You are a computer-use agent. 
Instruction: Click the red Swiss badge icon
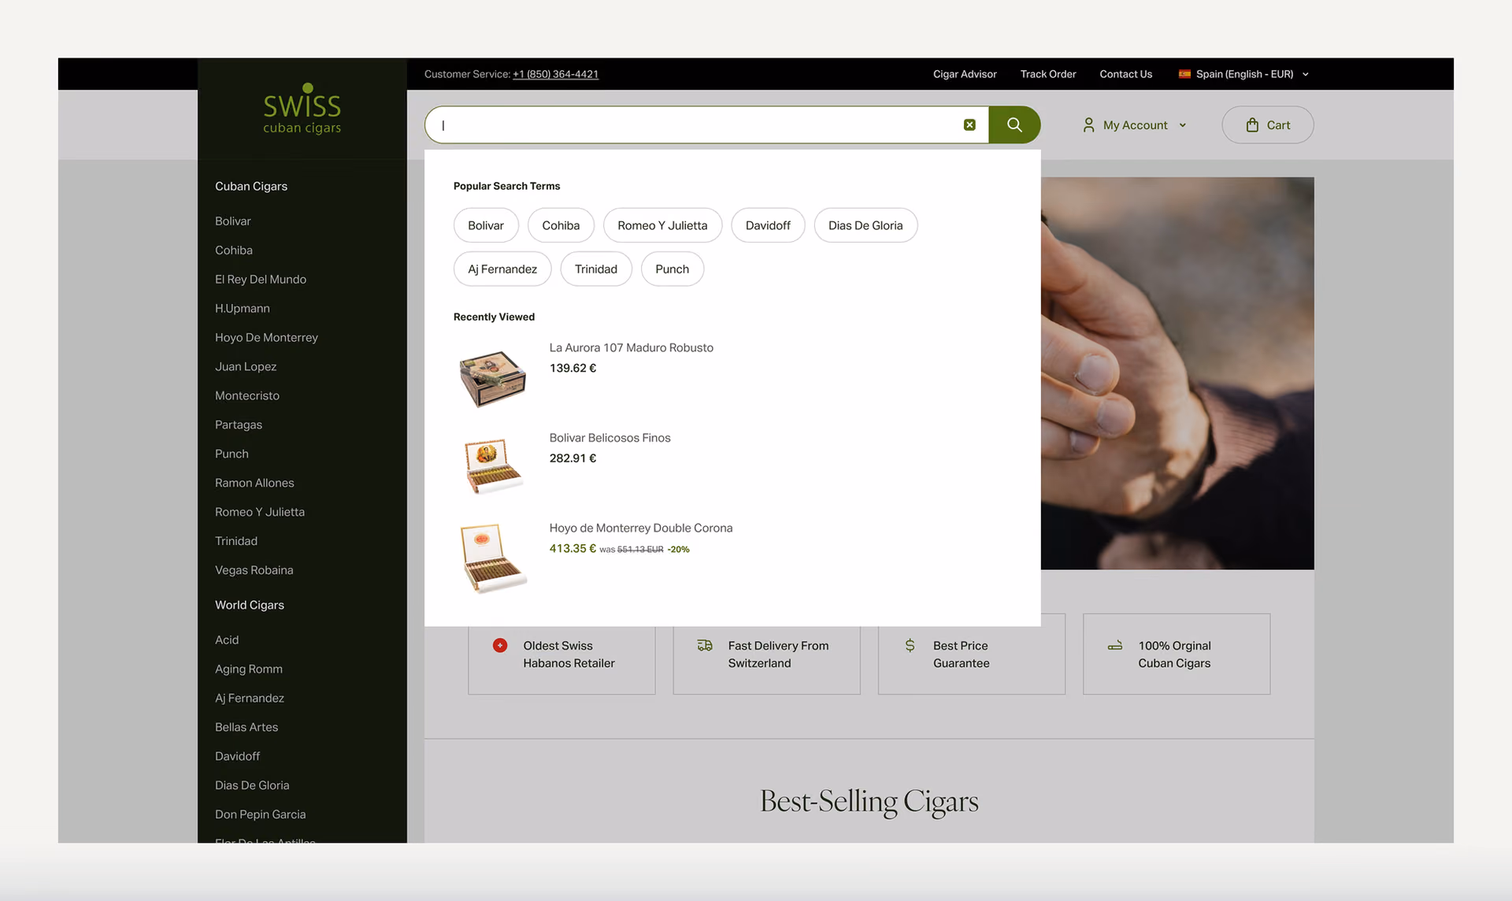point(500,646)
